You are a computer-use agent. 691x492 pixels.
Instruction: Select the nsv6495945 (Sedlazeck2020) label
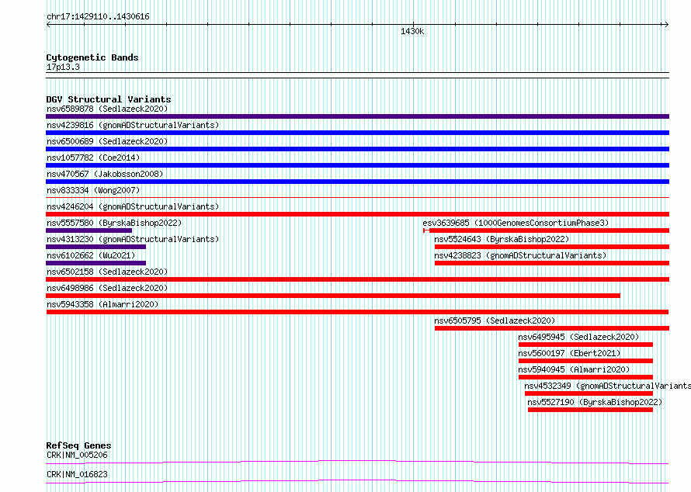[x=578, y=337]
